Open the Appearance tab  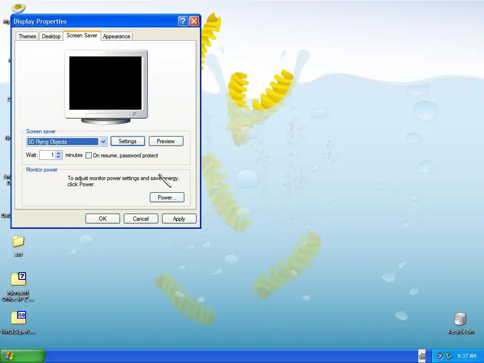pos(116,36)
